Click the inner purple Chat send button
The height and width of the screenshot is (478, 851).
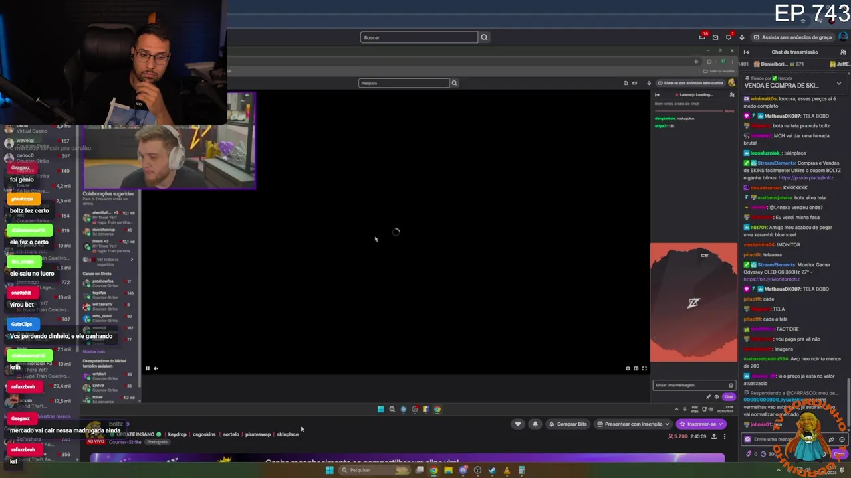[729, 397]
